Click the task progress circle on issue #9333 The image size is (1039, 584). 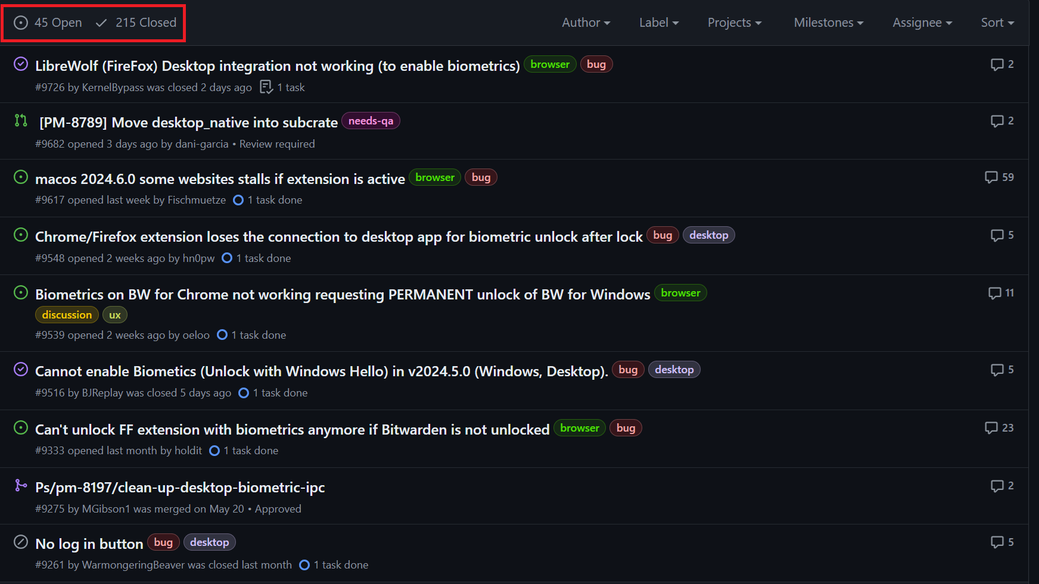pyautogui.click(x=214, y=451)
